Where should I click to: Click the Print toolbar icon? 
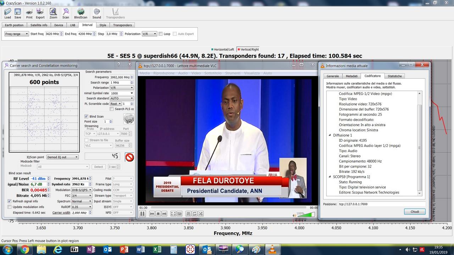coord(29,13)
